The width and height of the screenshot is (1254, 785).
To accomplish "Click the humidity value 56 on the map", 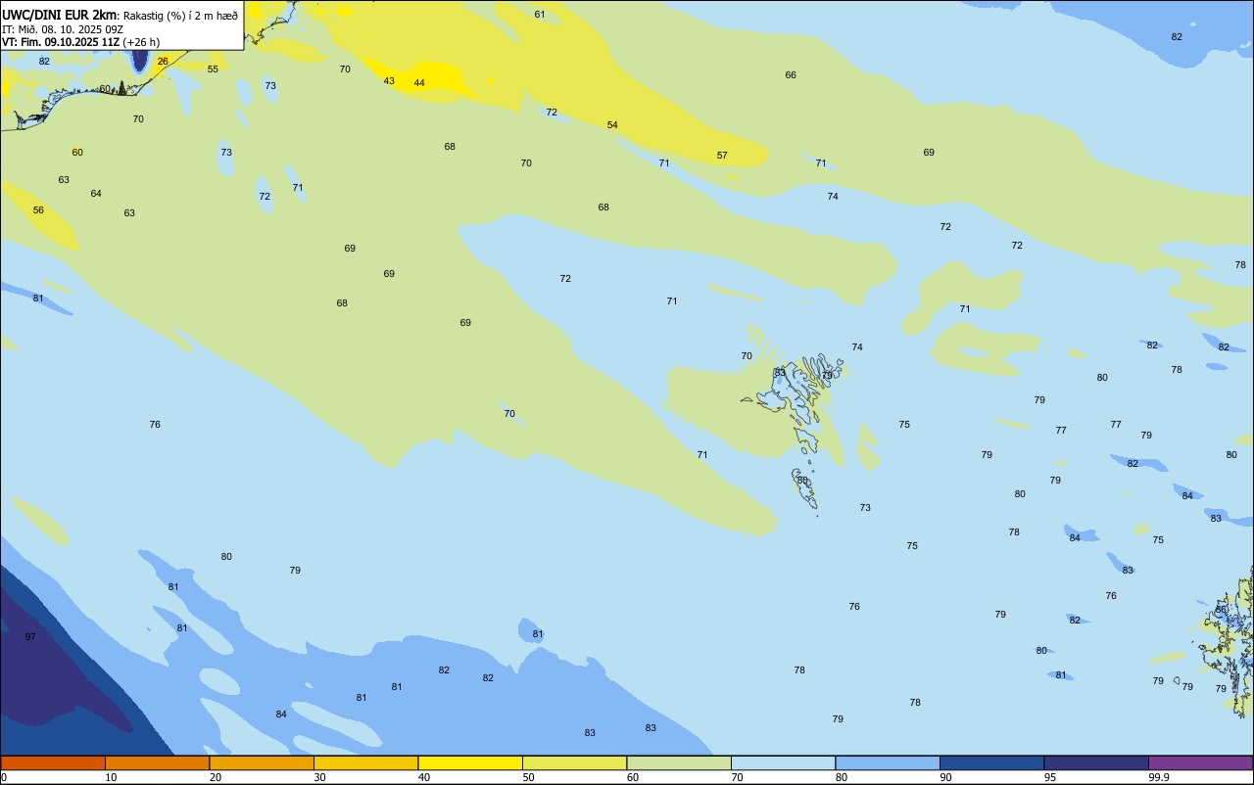I will tap(38, 209).
